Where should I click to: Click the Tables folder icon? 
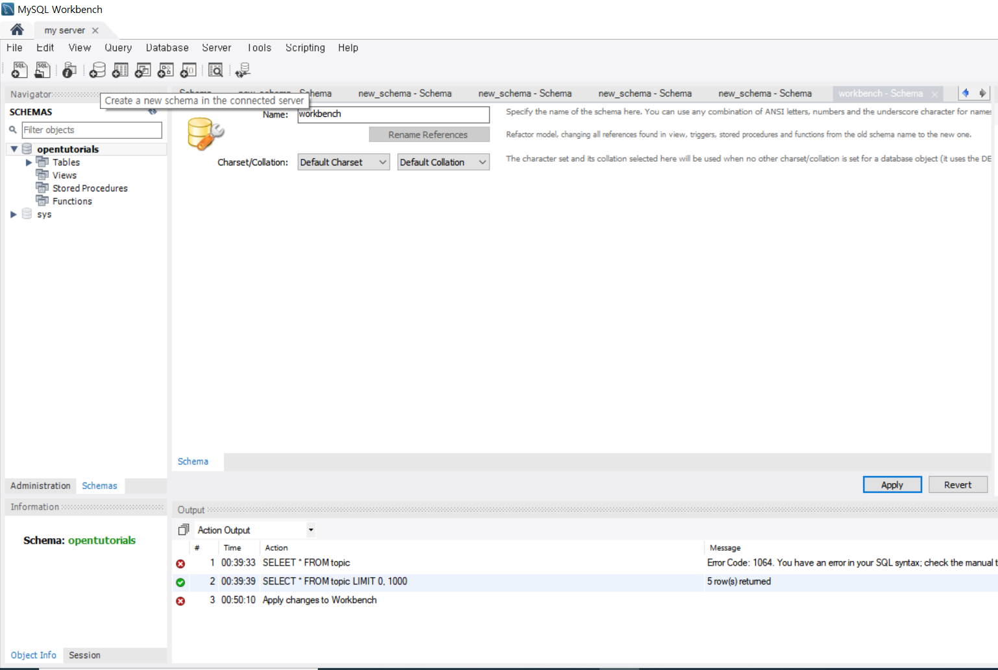click(x=42, y=162)
